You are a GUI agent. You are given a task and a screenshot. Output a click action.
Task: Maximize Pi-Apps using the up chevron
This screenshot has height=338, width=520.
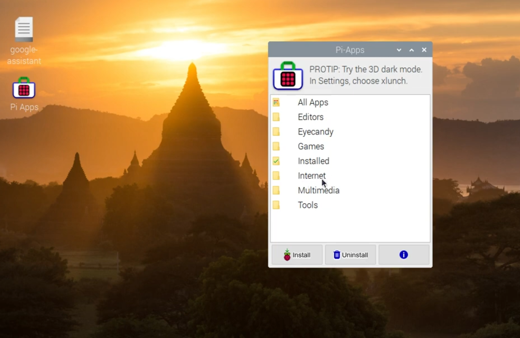point(412,50)
